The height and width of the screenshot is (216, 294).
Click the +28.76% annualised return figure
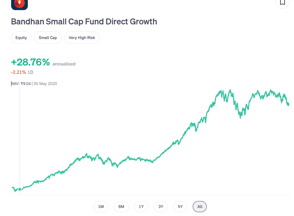point(31,62)
